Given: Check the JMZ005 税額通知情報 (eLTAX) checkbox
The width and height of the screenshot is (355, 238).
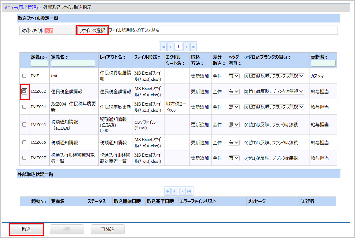Looking at the screenshot, I should tap(24, 124).
